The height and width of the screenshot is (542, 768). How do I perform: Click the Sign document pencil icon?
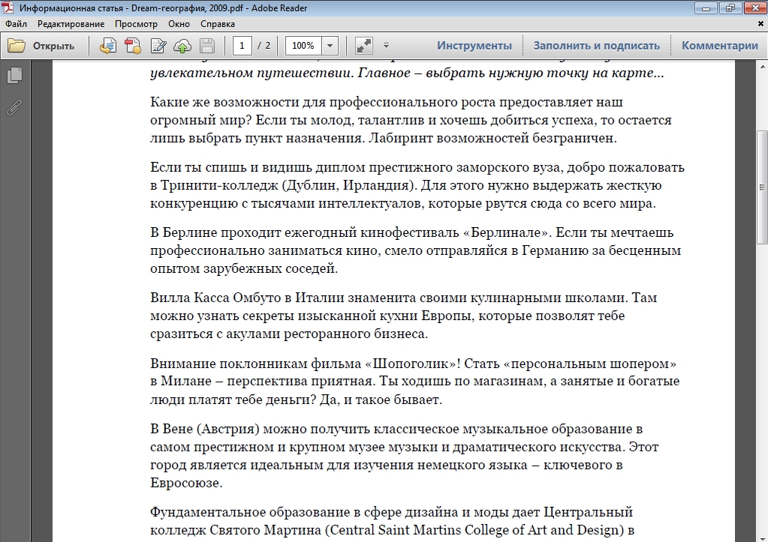tap(158, 46)
